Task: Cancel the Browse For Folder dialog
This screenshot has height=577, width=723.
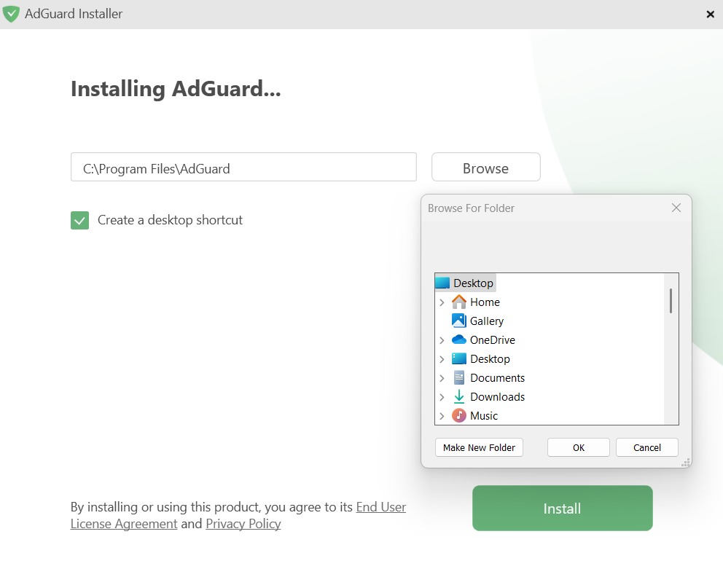Action: coord(647,447)
